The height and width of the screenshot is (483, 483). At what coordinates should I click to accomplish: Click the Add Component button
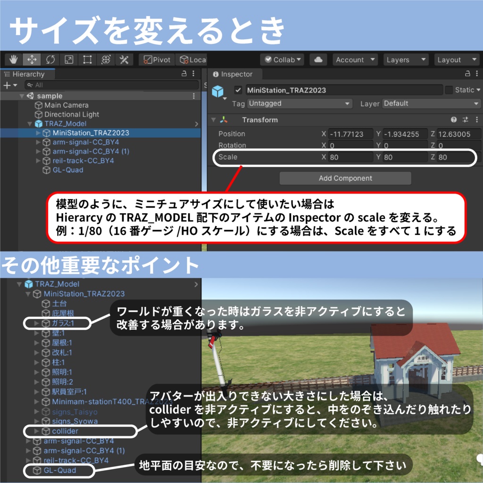click(345, 178)
